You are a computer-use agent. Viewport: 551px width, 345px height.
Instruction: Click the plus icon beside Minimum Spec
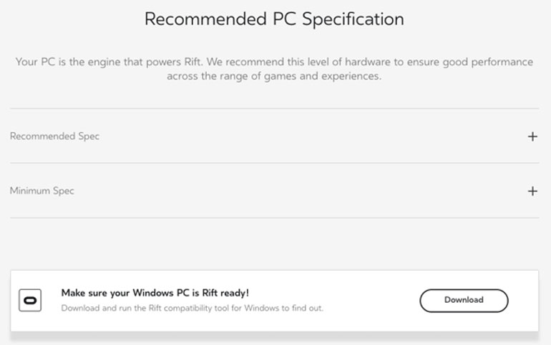point(532,191)
